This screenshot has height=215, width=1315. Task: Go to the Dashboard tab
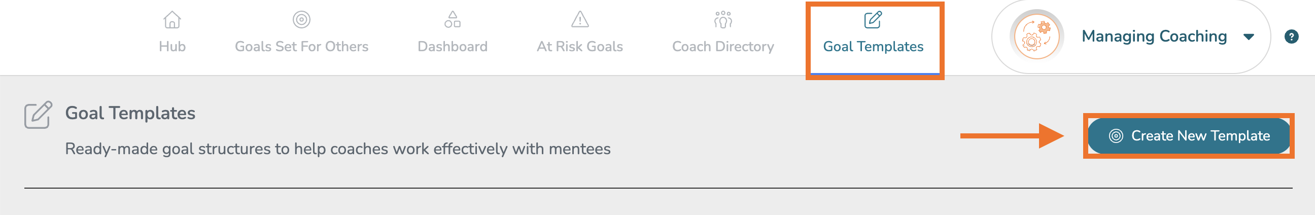(453, 47)
